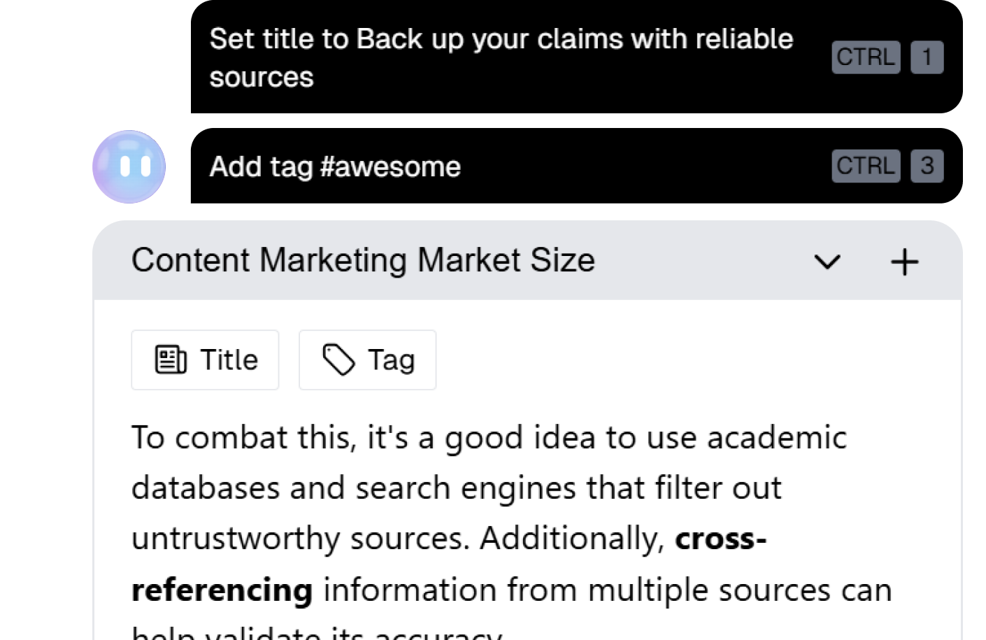Viewport: 986px width, 640px height.
Task: Click the newspaper icon on the Title button
Action: 171,360
